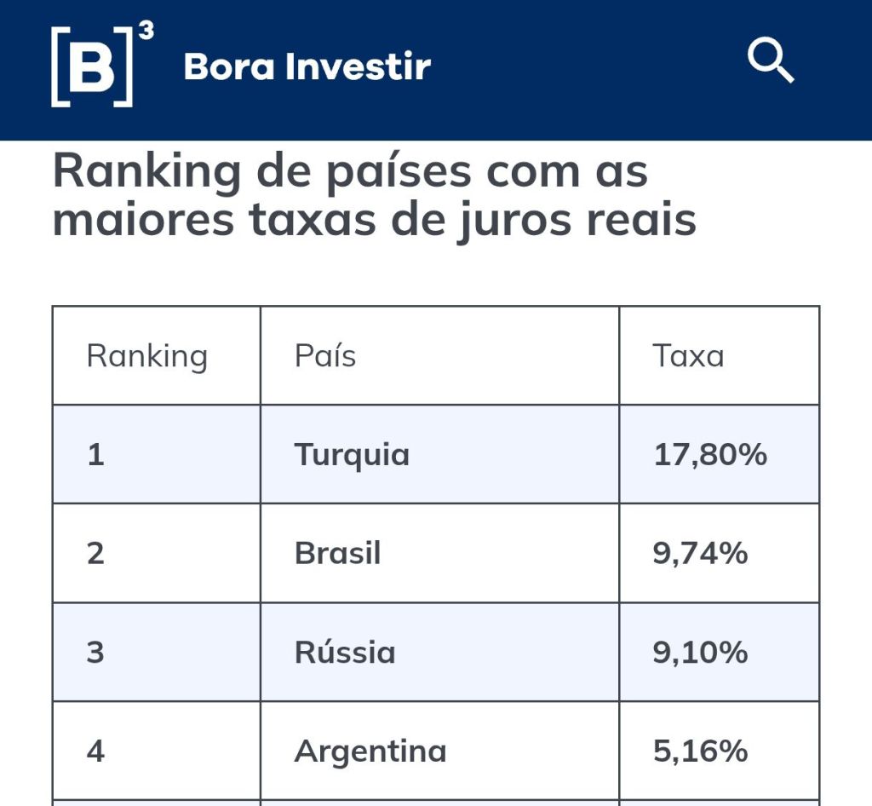Click ranking number 3 cell
The width and height of the screenshot is (872, 806).
pos(95,653)
